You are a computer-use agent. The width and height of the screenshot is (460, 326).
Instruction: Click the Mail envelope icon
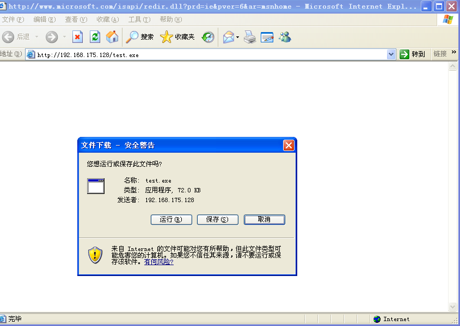(229, 37)
